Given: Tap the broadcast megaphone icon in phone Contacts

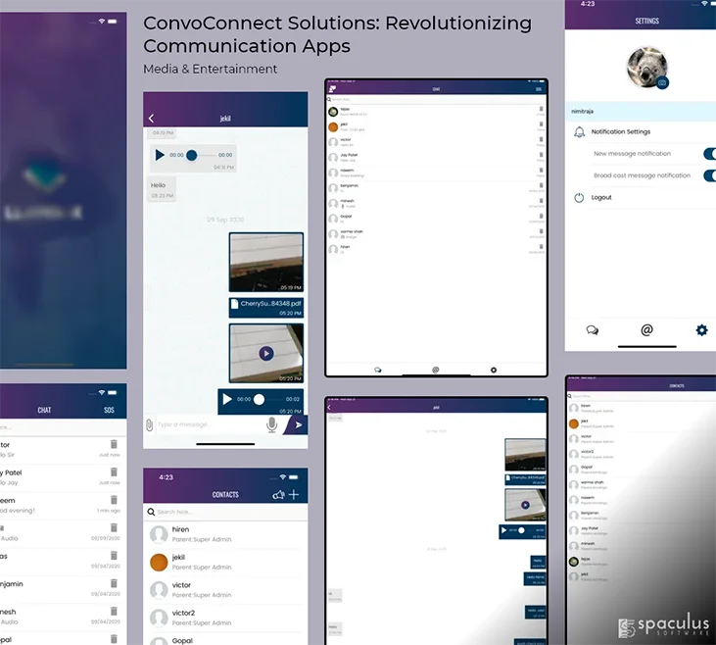Looking at the screenshot, I should point(278,495).
